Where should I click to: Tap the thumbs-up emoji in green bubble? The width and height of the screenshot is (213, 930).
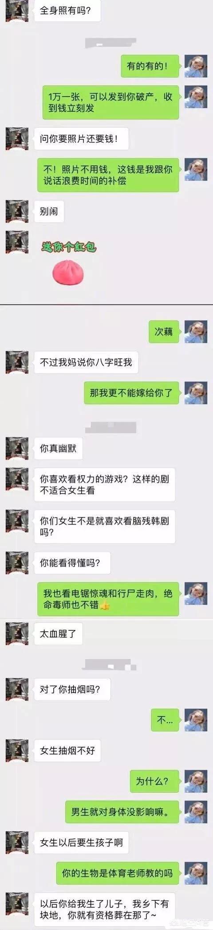click(105, 606)
